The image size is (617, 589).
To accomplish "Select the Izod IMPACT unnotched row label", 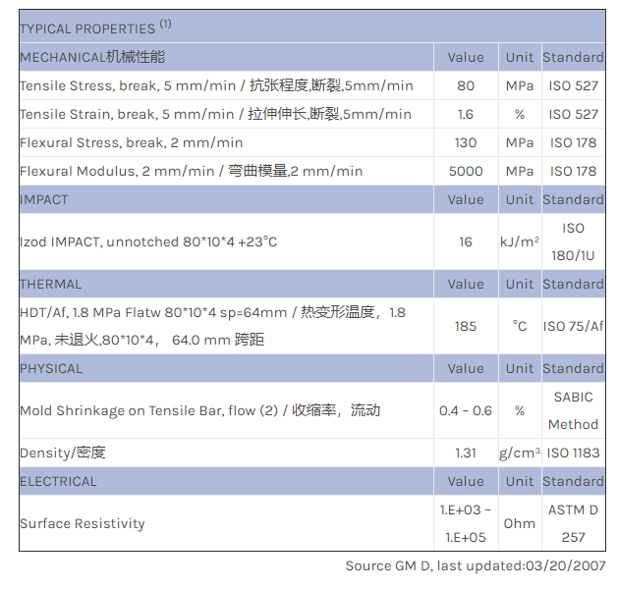I will tap(148, 241).
